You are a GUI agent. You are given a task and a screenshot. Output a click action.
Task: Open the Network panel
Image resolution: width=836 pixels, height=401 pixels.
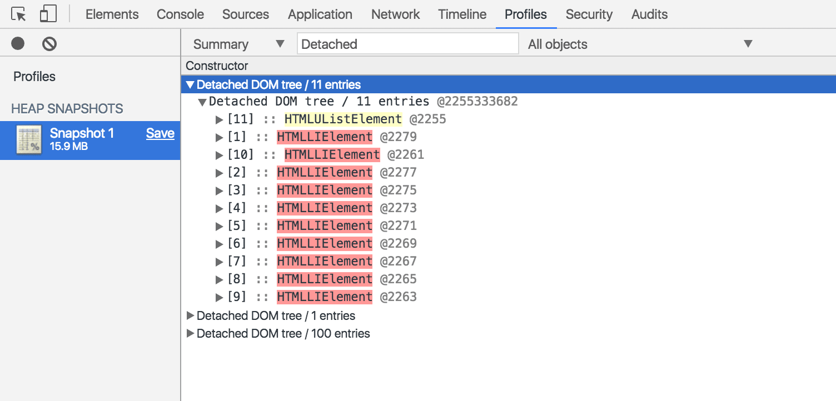point(395,14)
